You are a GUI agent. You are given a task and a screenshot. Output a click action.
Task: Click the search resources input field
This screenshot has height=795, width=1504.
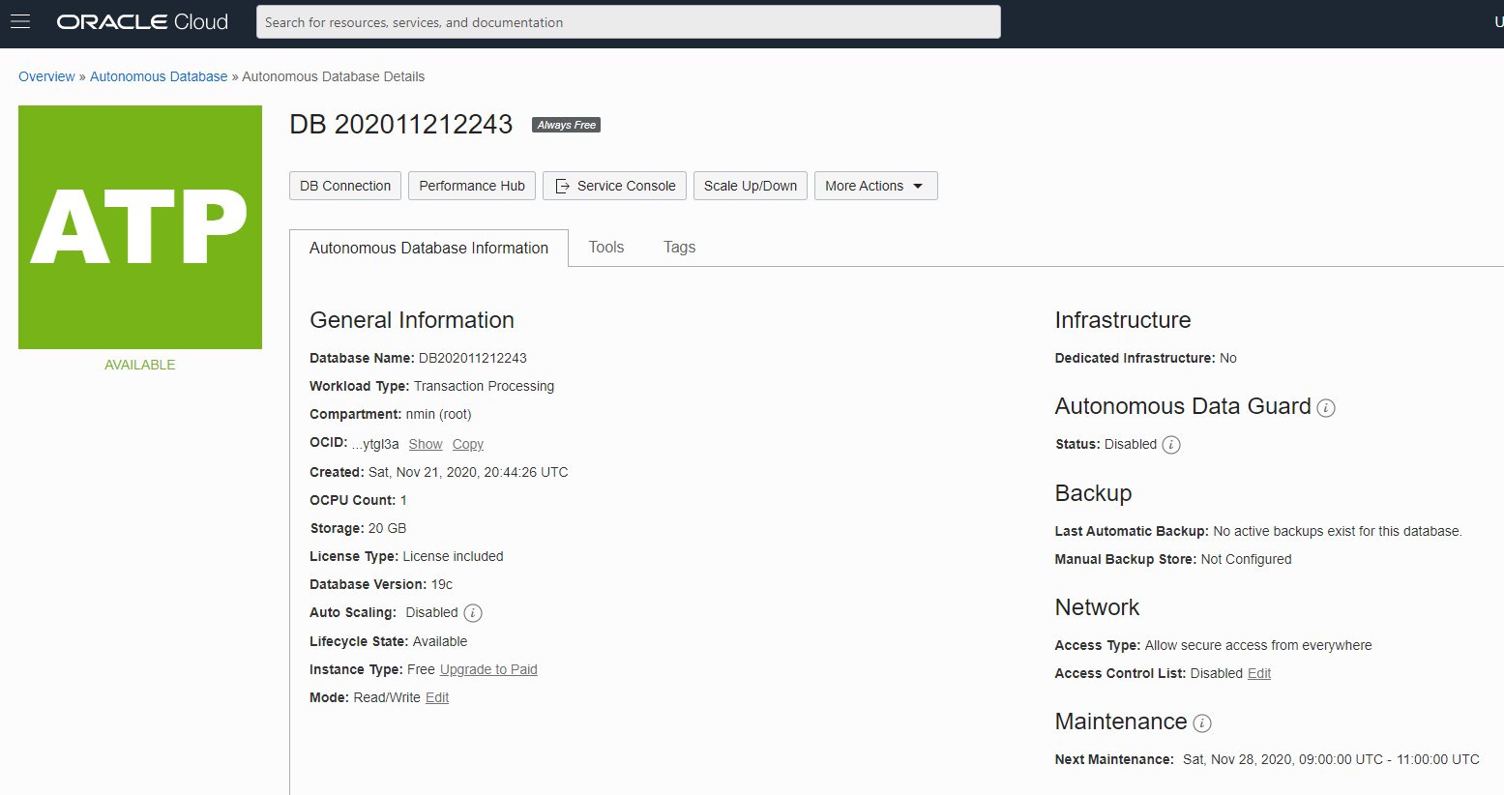tap(628, 22)
